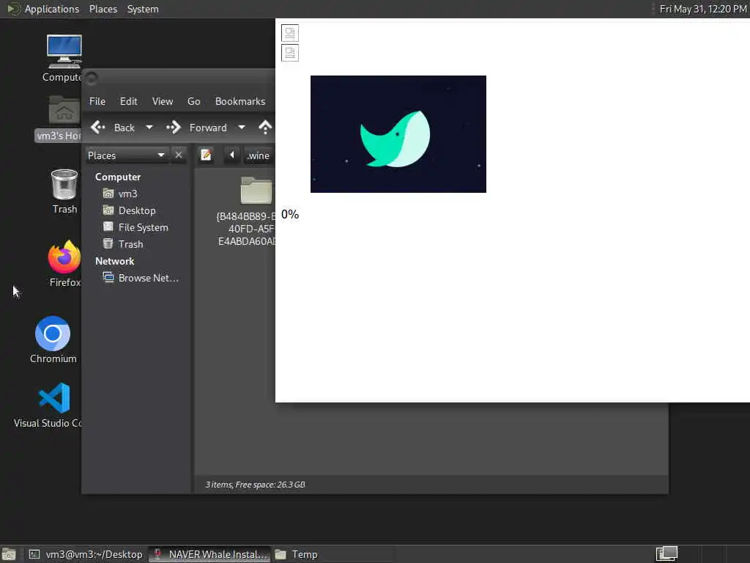Click the date and time clock
Viewport: 750px width, 563px height.
pos(703,9)
